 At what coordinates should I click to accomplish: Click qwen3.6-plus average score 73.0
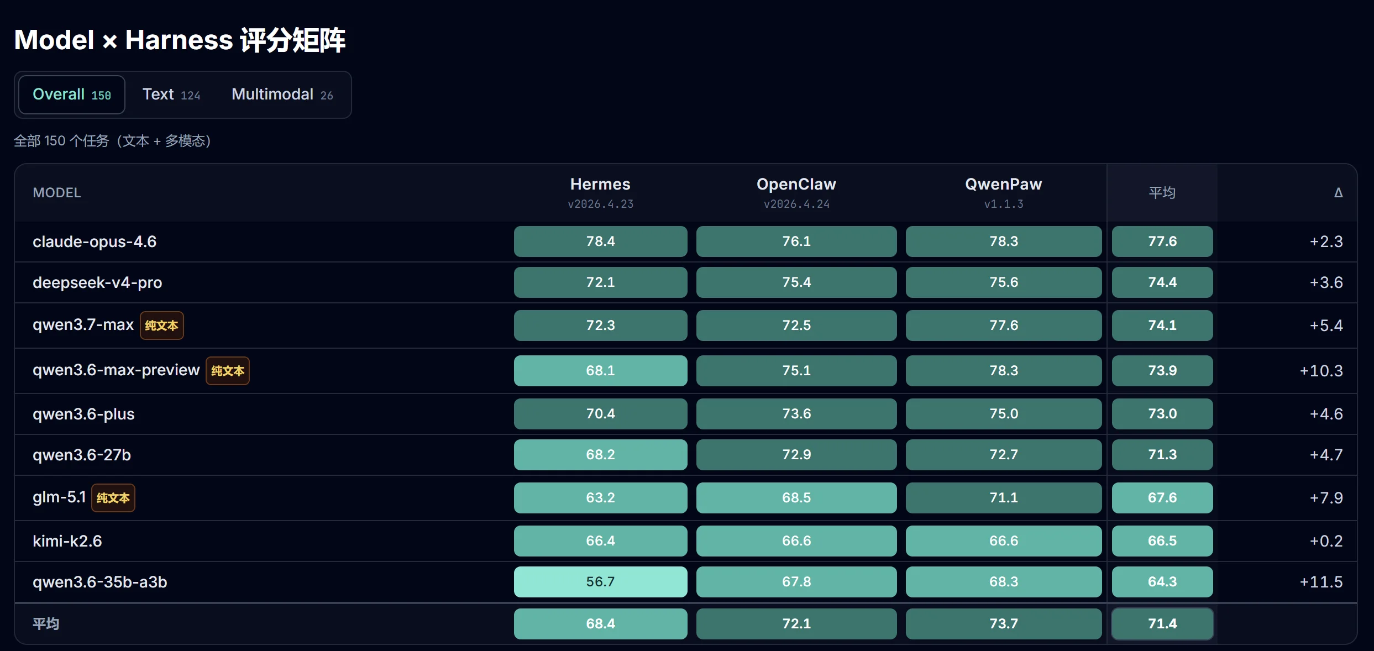[1162, 414]
